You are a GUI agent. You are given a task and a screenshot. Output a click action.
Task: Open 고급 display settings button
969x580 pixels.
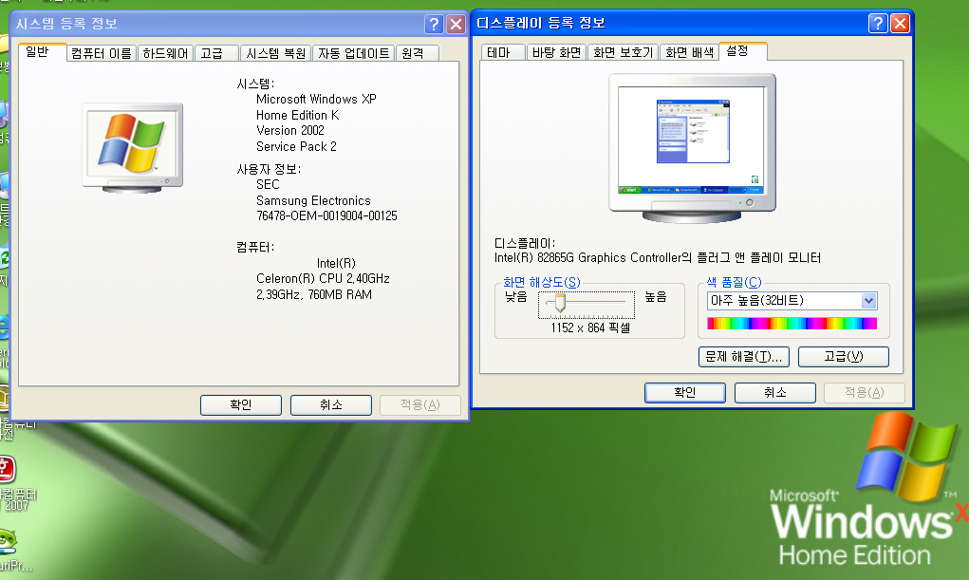click(843, 357)
